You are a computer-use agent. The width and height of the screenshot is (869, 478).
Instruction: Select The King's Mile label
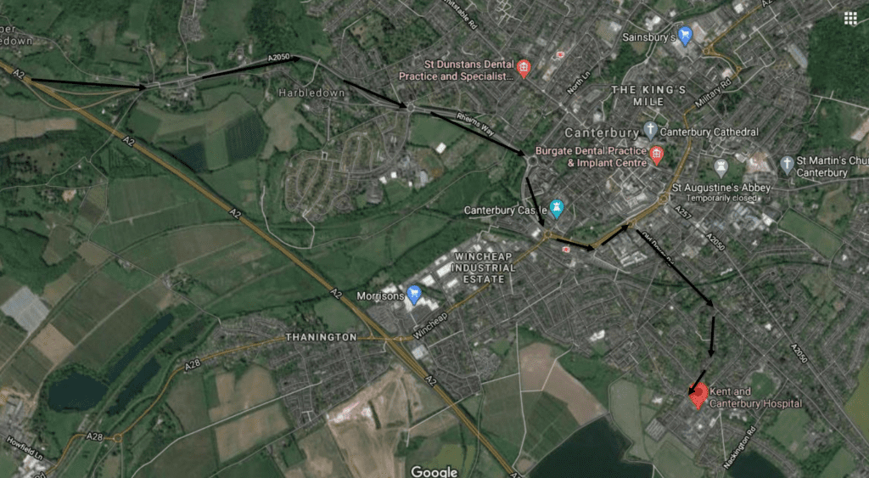(x=648, y=95)
